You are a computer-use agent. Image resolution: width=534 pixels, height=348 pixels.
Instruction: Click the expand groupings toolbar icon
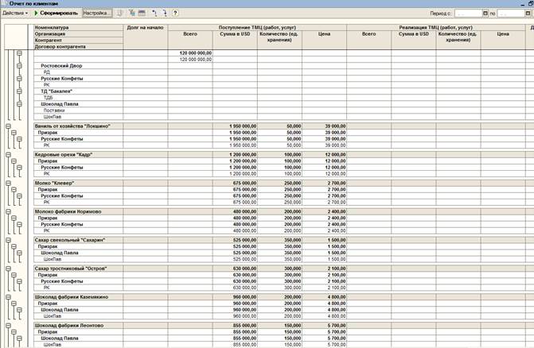(x=165, y=14)
